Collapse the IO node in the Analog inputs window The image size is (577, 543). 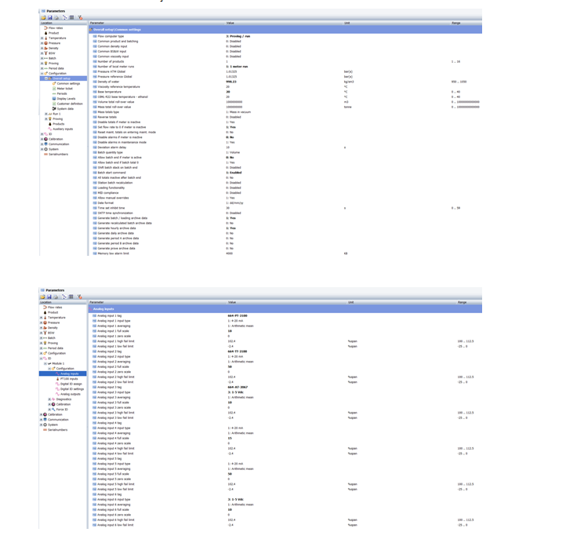click(x=41, y=359)
